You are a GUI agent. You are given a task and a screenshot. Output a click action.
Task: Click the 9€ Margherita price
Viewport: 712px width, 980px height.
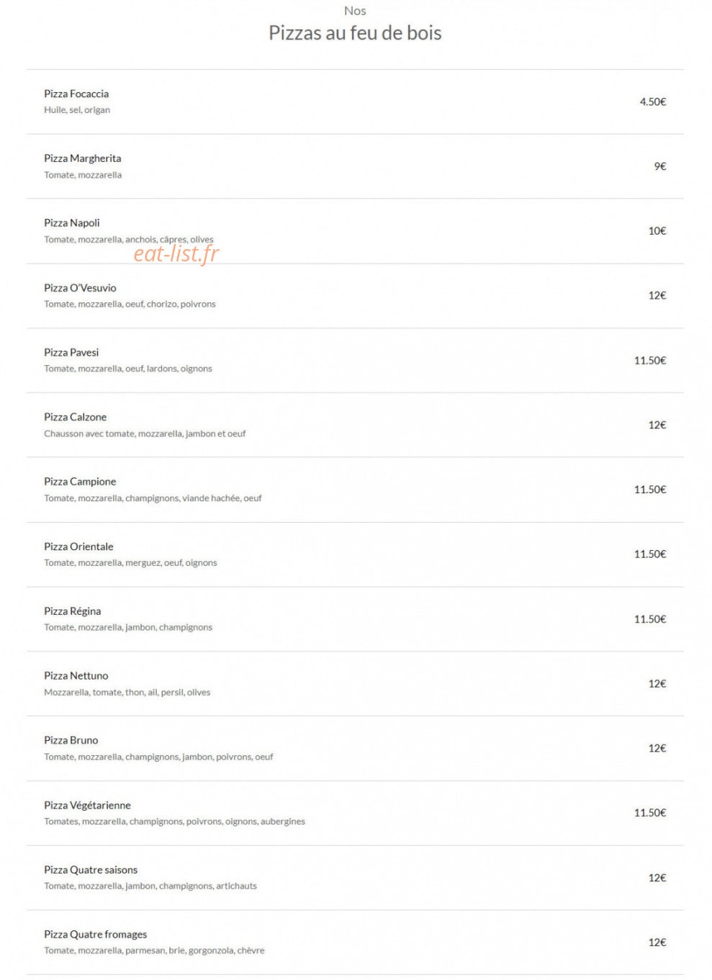pyautogui.click(x=660, y=166)
